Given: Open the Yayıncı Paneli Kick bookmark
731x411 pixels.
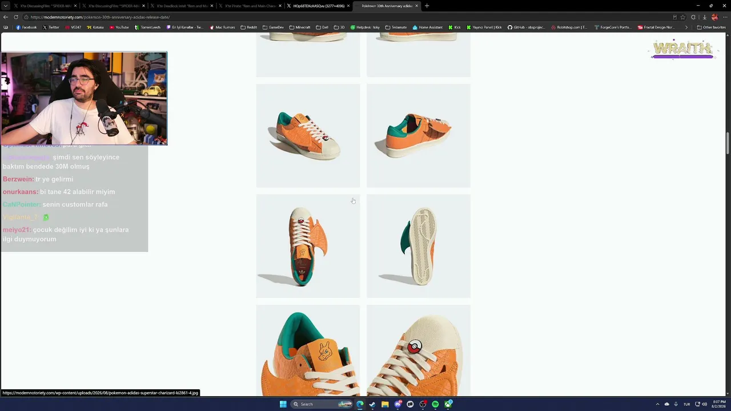Looking at the screenshot, I should 484,27.
